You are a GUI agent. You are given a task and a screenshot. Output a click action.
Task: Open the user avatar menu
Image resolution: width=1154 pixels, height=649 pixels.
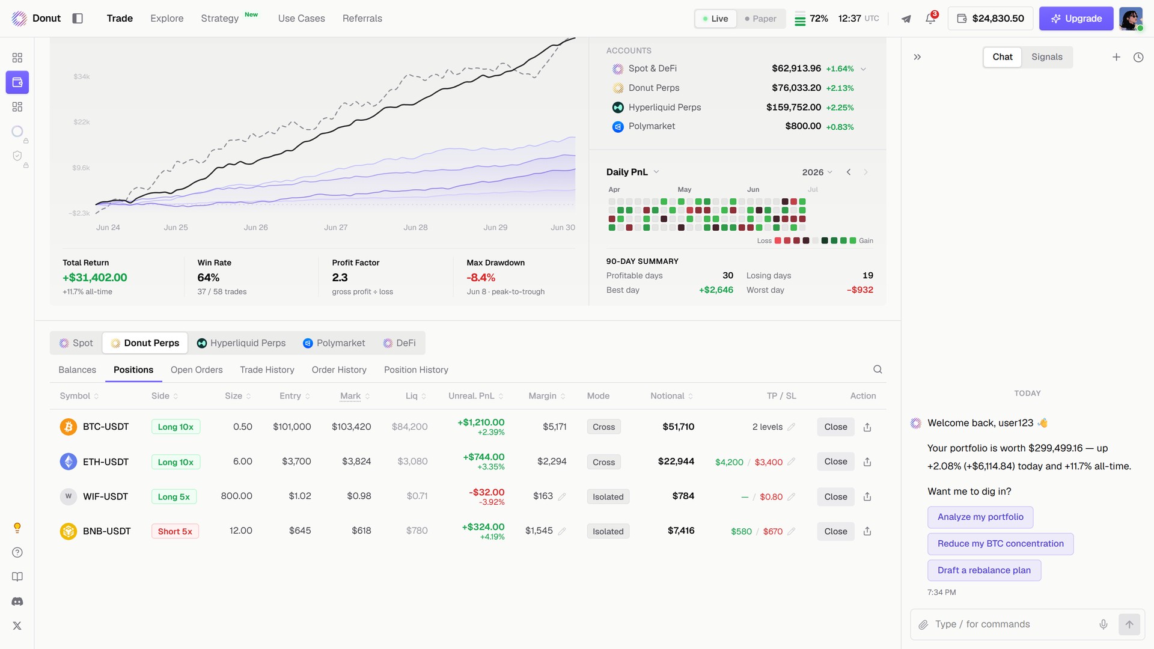pos(1131,19)
